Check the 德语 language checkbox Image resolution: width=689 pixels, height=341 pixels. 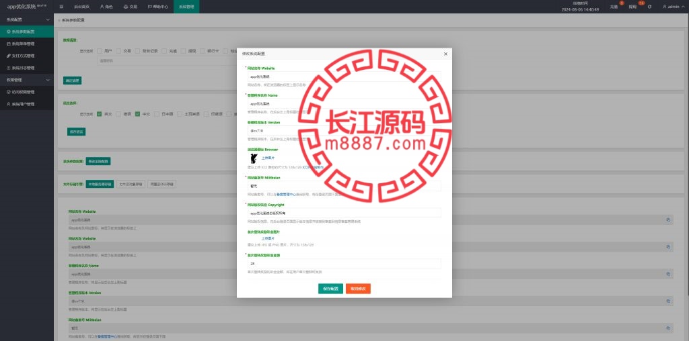click(118, 114)
